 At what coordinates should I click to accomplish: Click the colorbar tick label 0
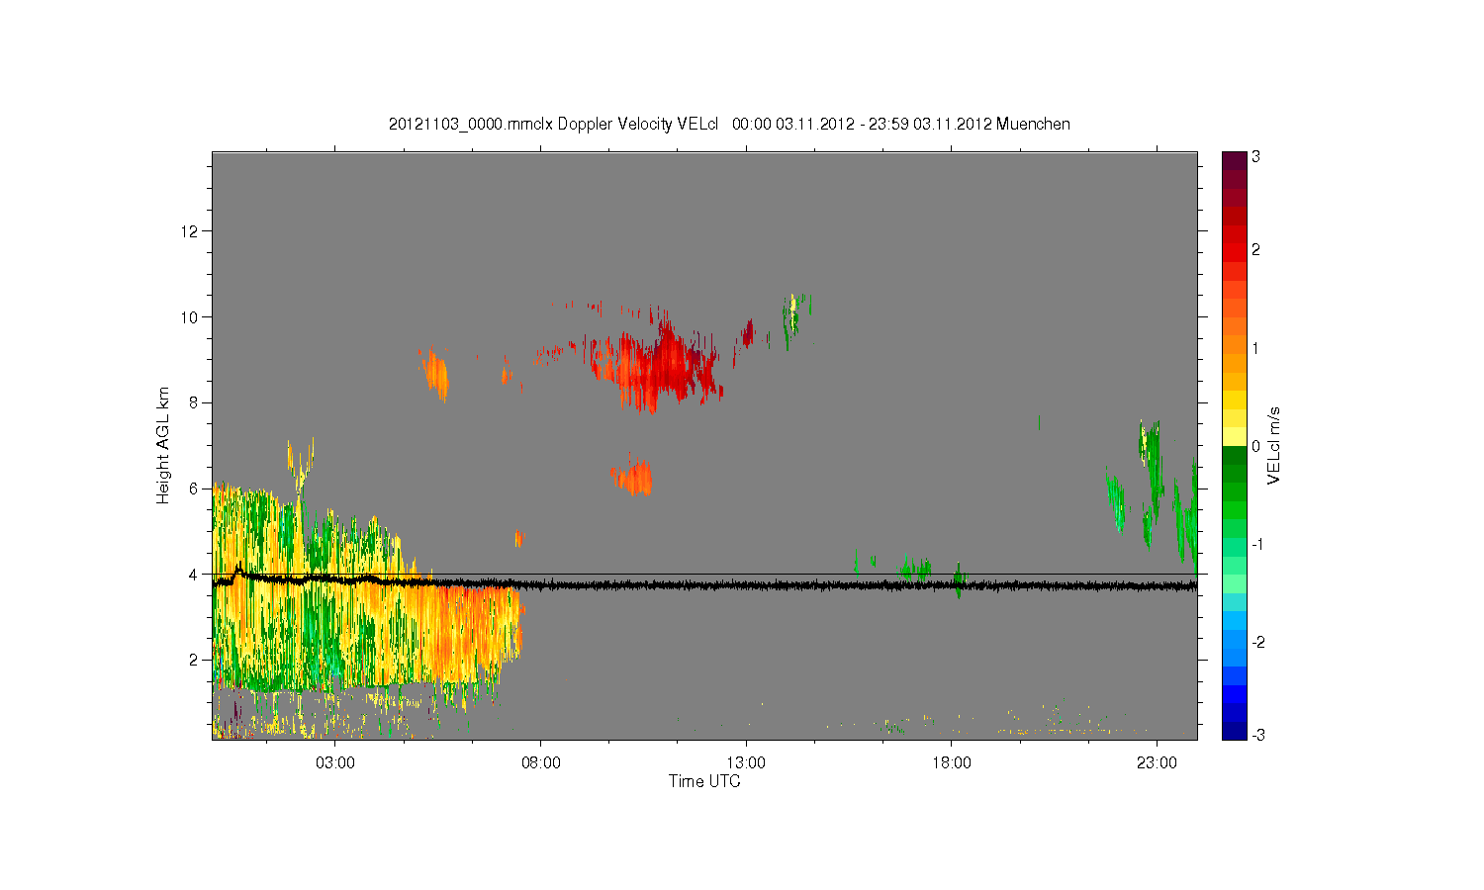coord(1255,446)
